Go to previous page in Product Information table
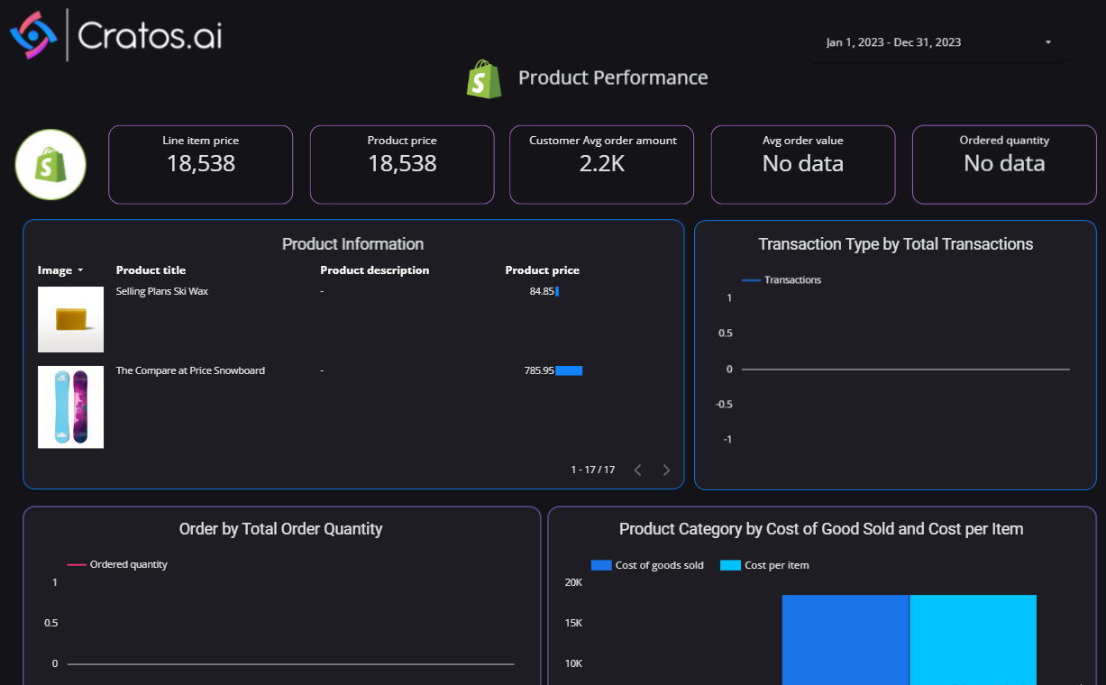This screenshot has height=685, width=1106. tap(637, 470)
